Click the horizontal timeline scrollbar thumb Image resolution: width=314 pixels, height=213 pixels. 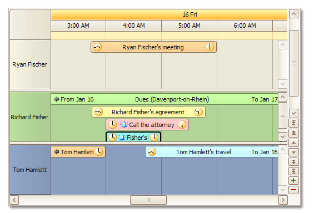(148, 200)
